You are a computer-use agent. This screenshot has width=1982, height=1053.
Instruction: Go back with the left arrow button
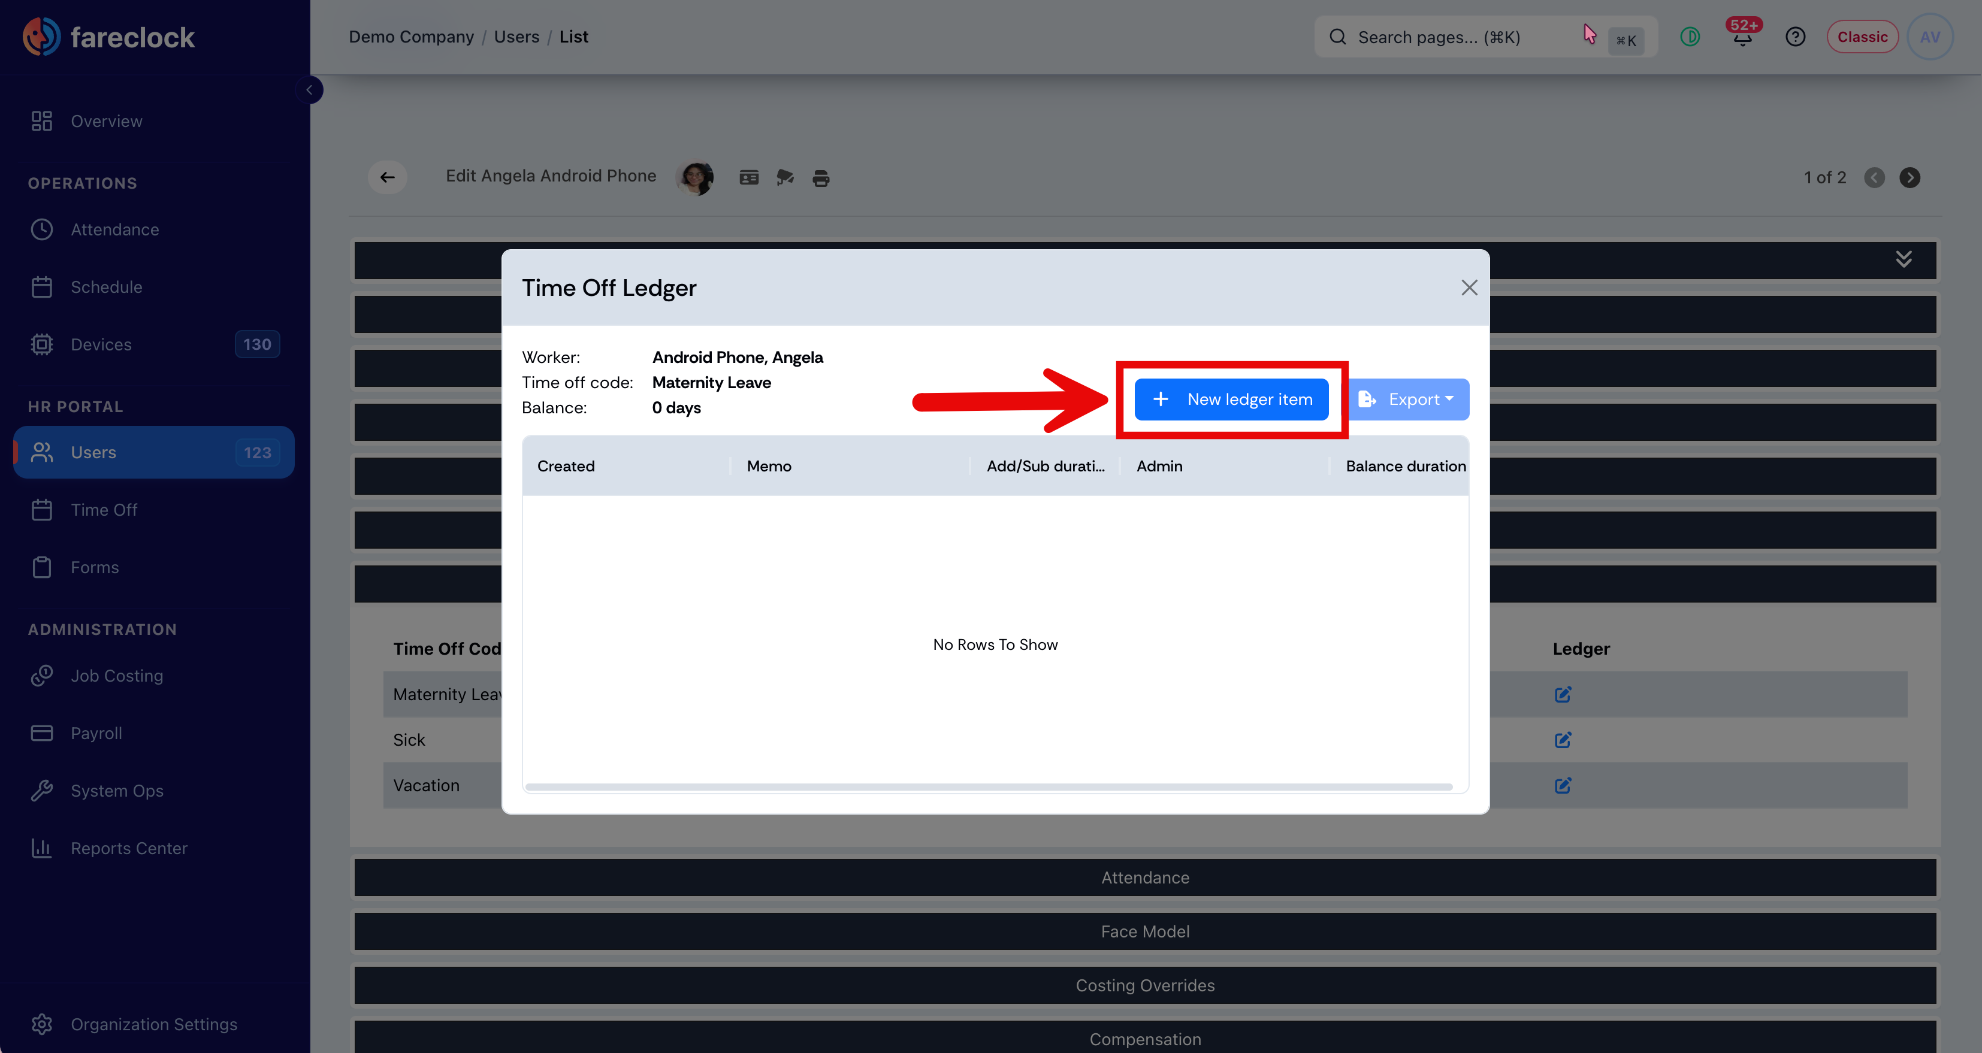387,178
